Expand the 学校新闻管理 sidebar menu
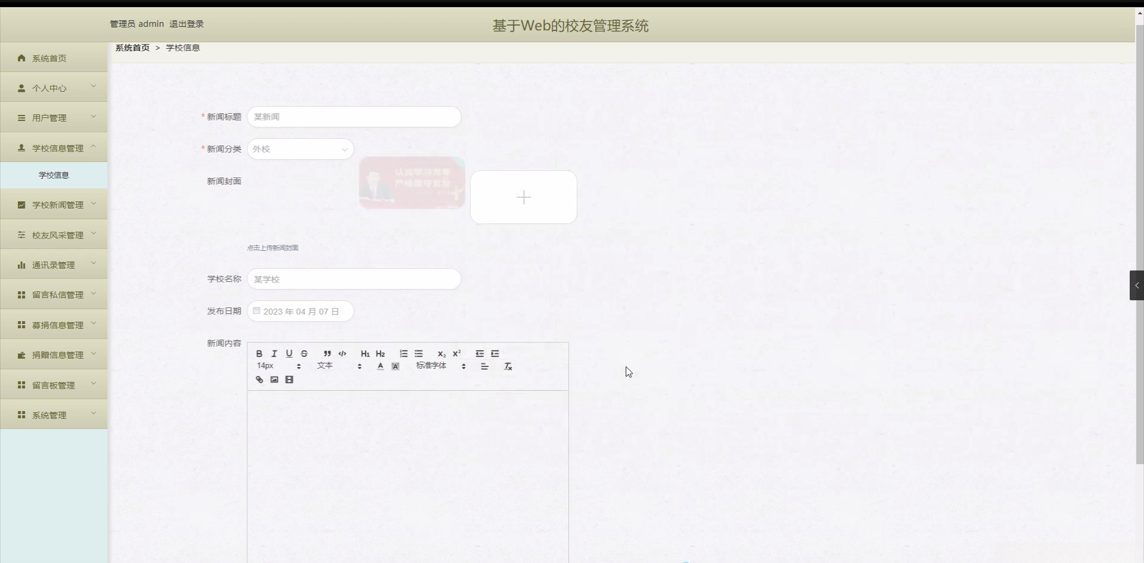The width and height of the screenshot is (1144, 563). [54, 204]
